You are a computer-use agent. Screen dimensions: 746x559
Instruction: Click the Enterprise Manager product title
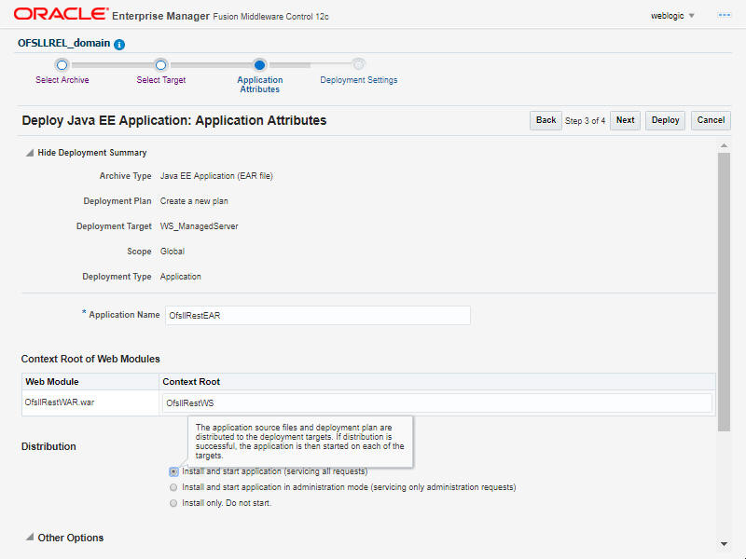160,16
